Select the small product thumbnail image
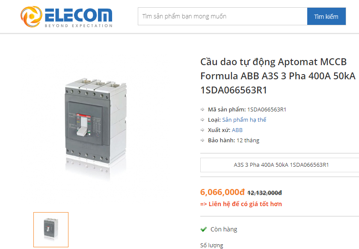359x249 pixels. click(50, 230)
